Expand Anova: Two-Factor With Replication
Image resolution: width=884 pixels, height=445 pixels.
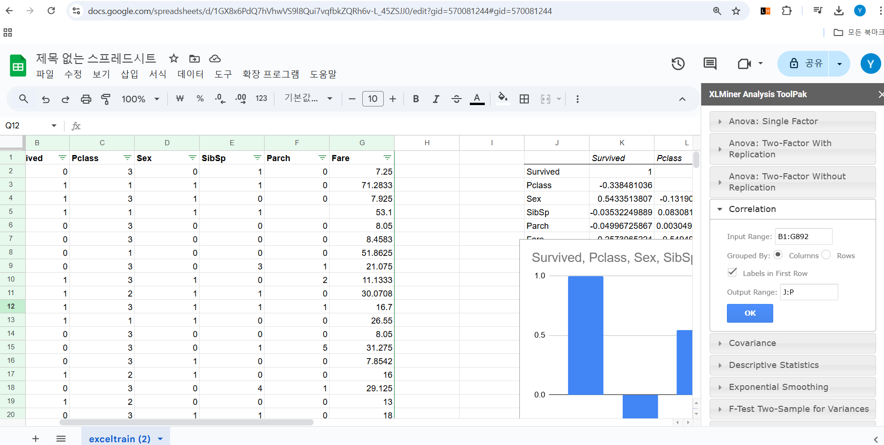point(792,149)
